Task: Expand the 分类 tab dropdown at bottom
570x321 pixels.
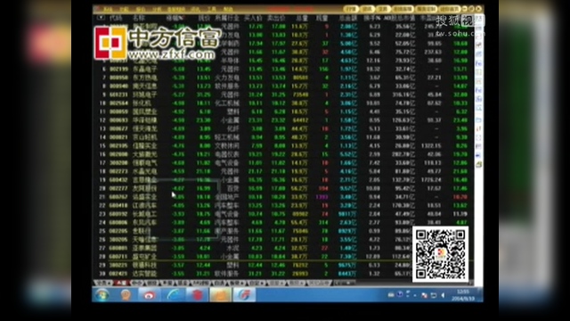Action: 103,283
